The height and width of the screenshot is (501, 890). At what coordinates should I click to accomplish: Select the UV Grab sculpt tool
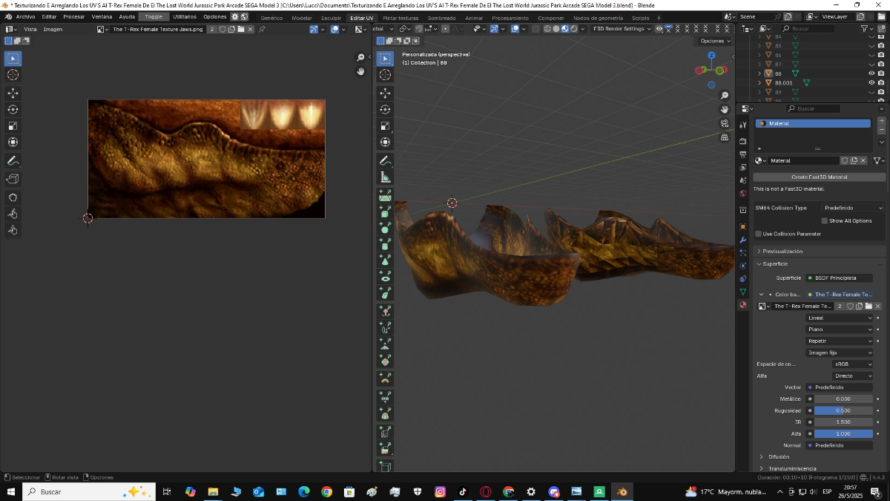pos(13,197)
